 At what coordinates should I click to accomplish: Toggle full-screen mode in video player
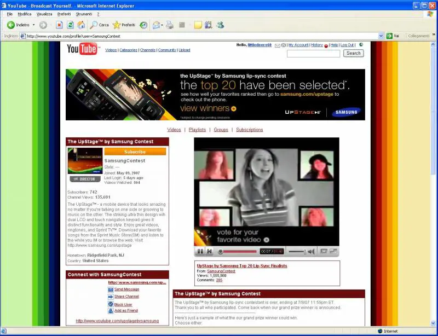click(x=333, y=251)
